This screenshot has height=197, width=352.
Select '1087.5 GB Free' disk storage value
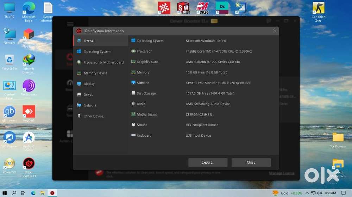(210, 93)
